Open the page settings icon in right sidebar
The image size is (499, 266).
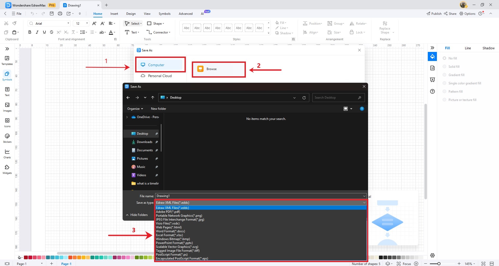(x=432, y=68)
